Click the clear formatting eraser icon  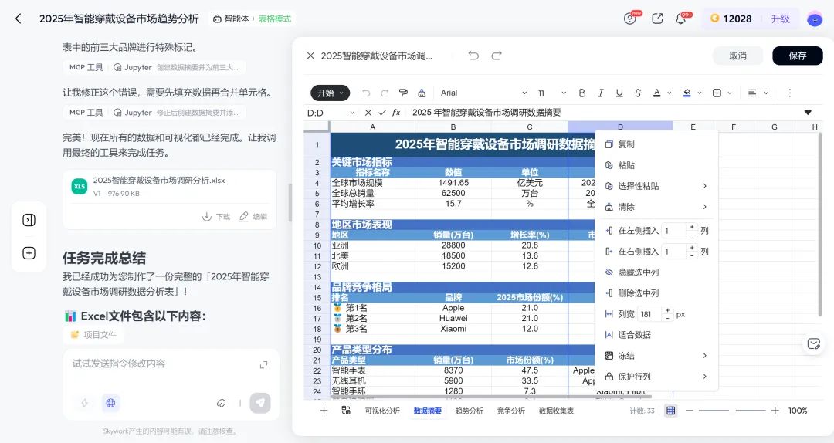[x=422, y=93]
